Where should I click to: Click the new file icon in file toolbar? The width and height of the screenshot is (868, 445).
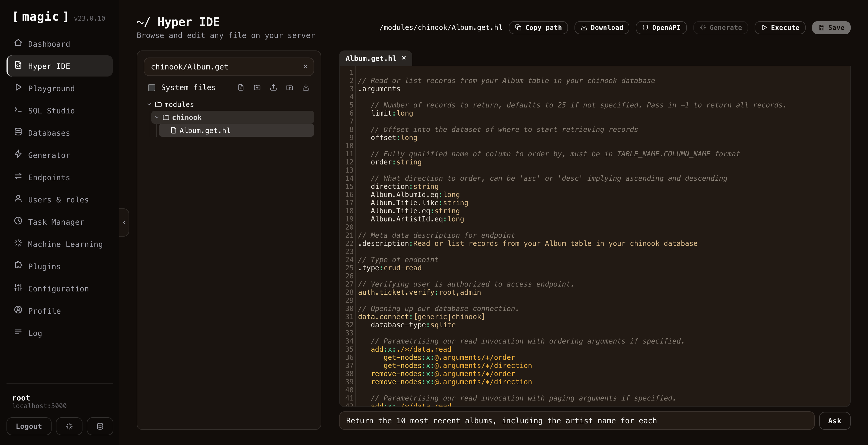tap(241, 88)
